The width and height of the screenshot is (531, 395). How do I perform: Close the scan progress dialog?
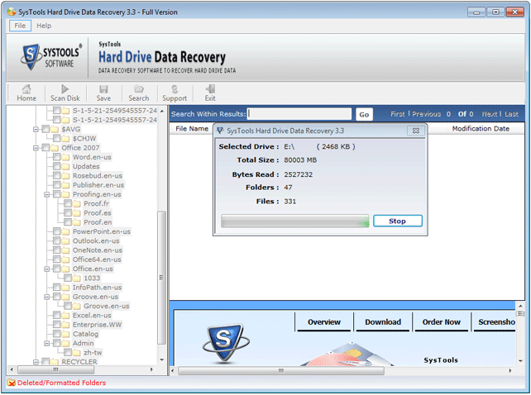click(416, 131)
